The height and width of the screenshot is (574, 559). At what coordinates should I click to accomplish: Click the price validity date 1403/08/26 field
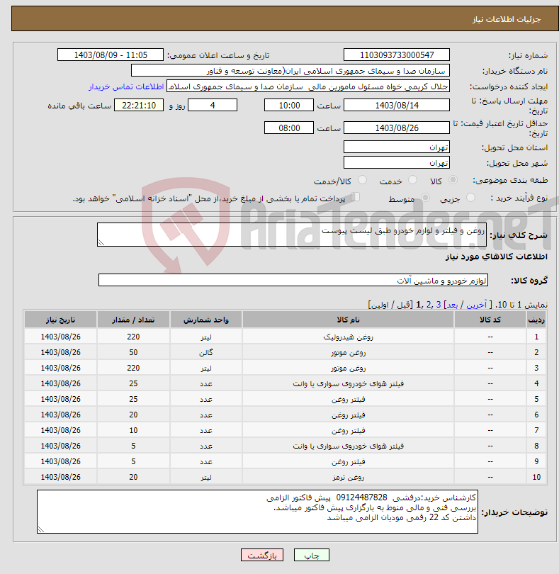coord(397,128)
